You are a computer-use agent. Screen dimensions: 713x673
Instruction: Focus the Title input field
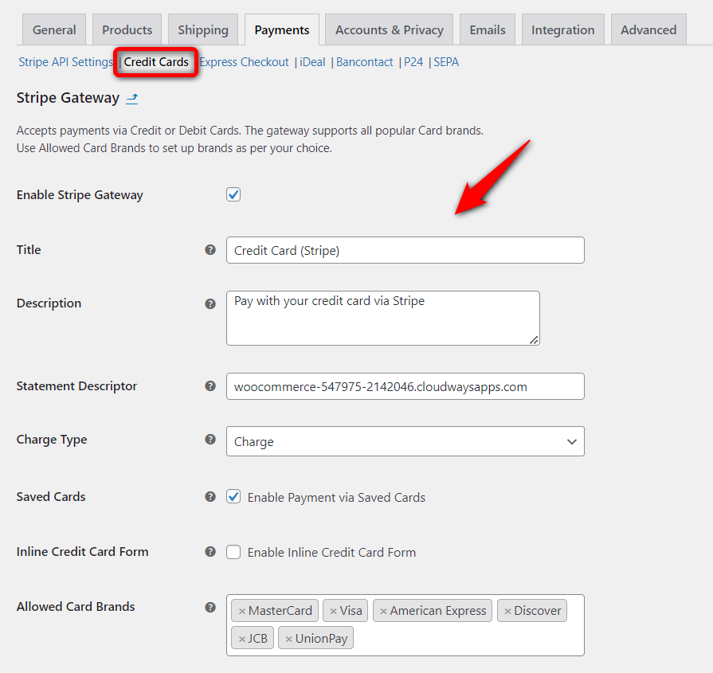point(405,250)
